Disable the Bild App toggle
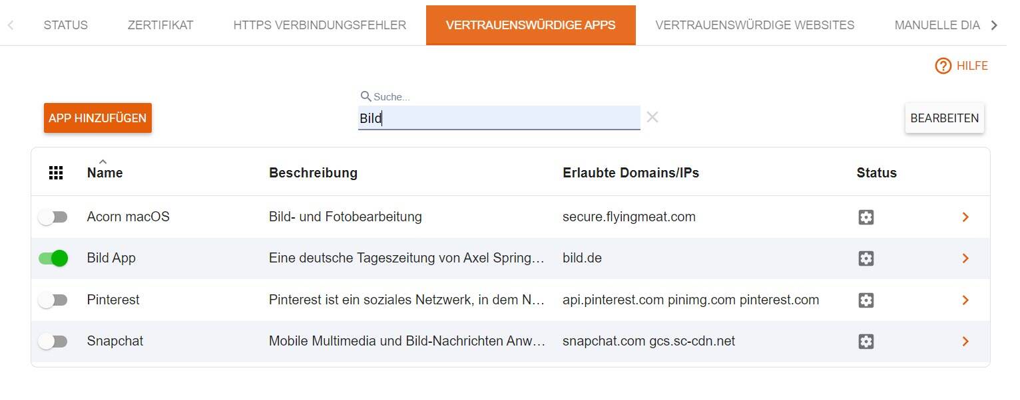1020x400 pixels. [x=53, y=258]
